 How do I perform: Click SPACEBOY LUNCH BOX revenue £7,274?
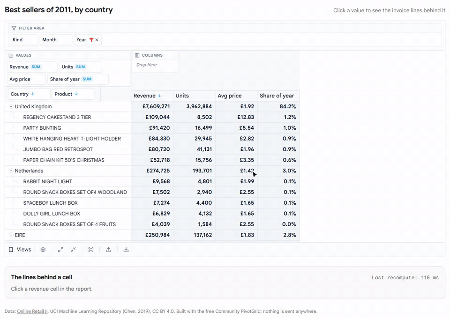pos(152,203)
